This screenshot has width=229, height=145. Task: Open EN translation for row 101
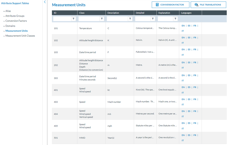tap(183, 26)
